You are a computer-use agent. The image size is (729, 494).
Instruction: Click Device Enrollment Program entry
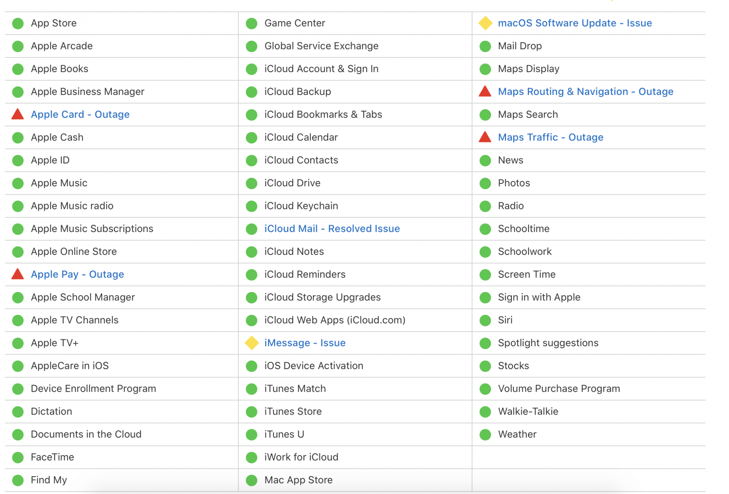click(x=94, y=388)
